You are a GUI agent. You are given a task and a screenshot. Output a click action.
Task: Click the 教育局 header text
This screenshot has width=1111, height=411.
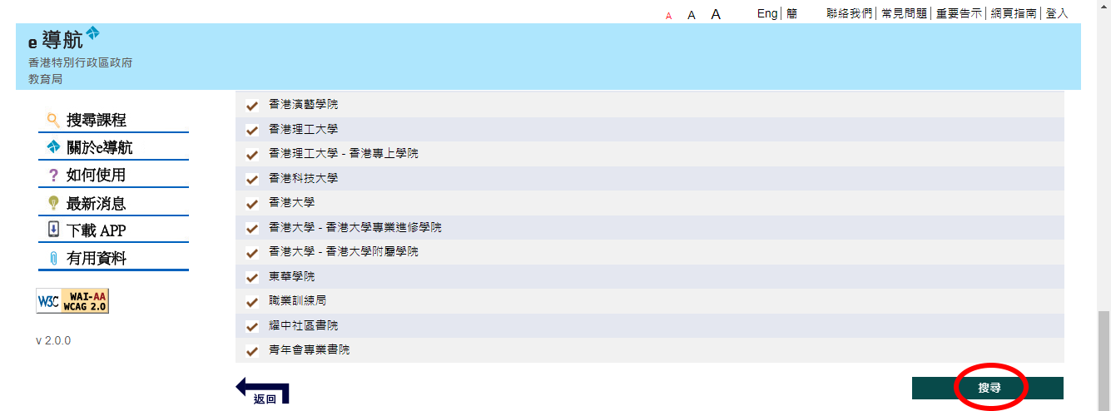point(45,79)
